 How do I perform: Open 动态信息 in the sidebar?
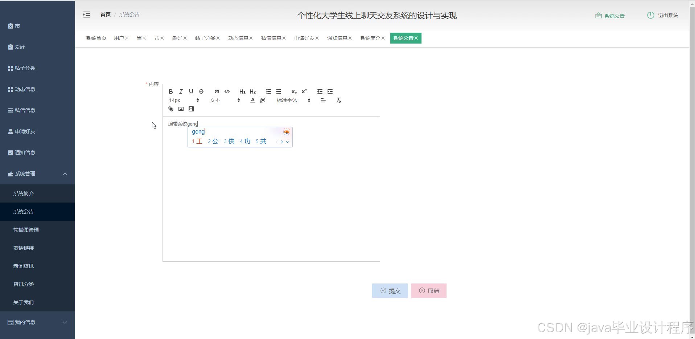(x=37, y=89)
